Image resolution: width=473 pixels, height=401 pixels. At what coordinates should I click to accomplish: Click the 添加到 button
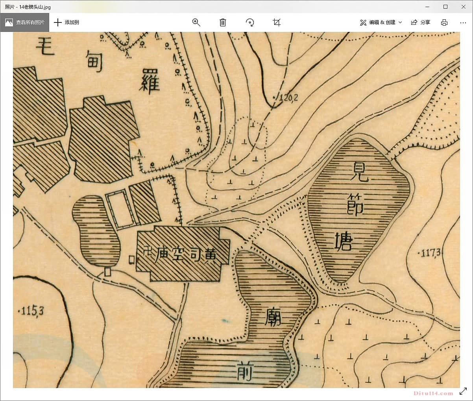click(67, 22)
